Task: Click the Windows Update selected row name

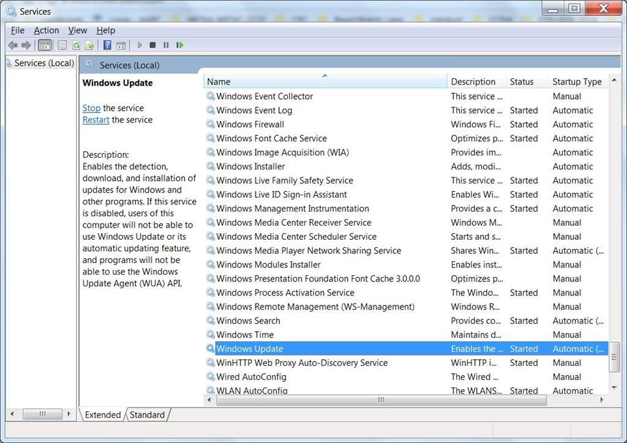Action: coord(250,349)
